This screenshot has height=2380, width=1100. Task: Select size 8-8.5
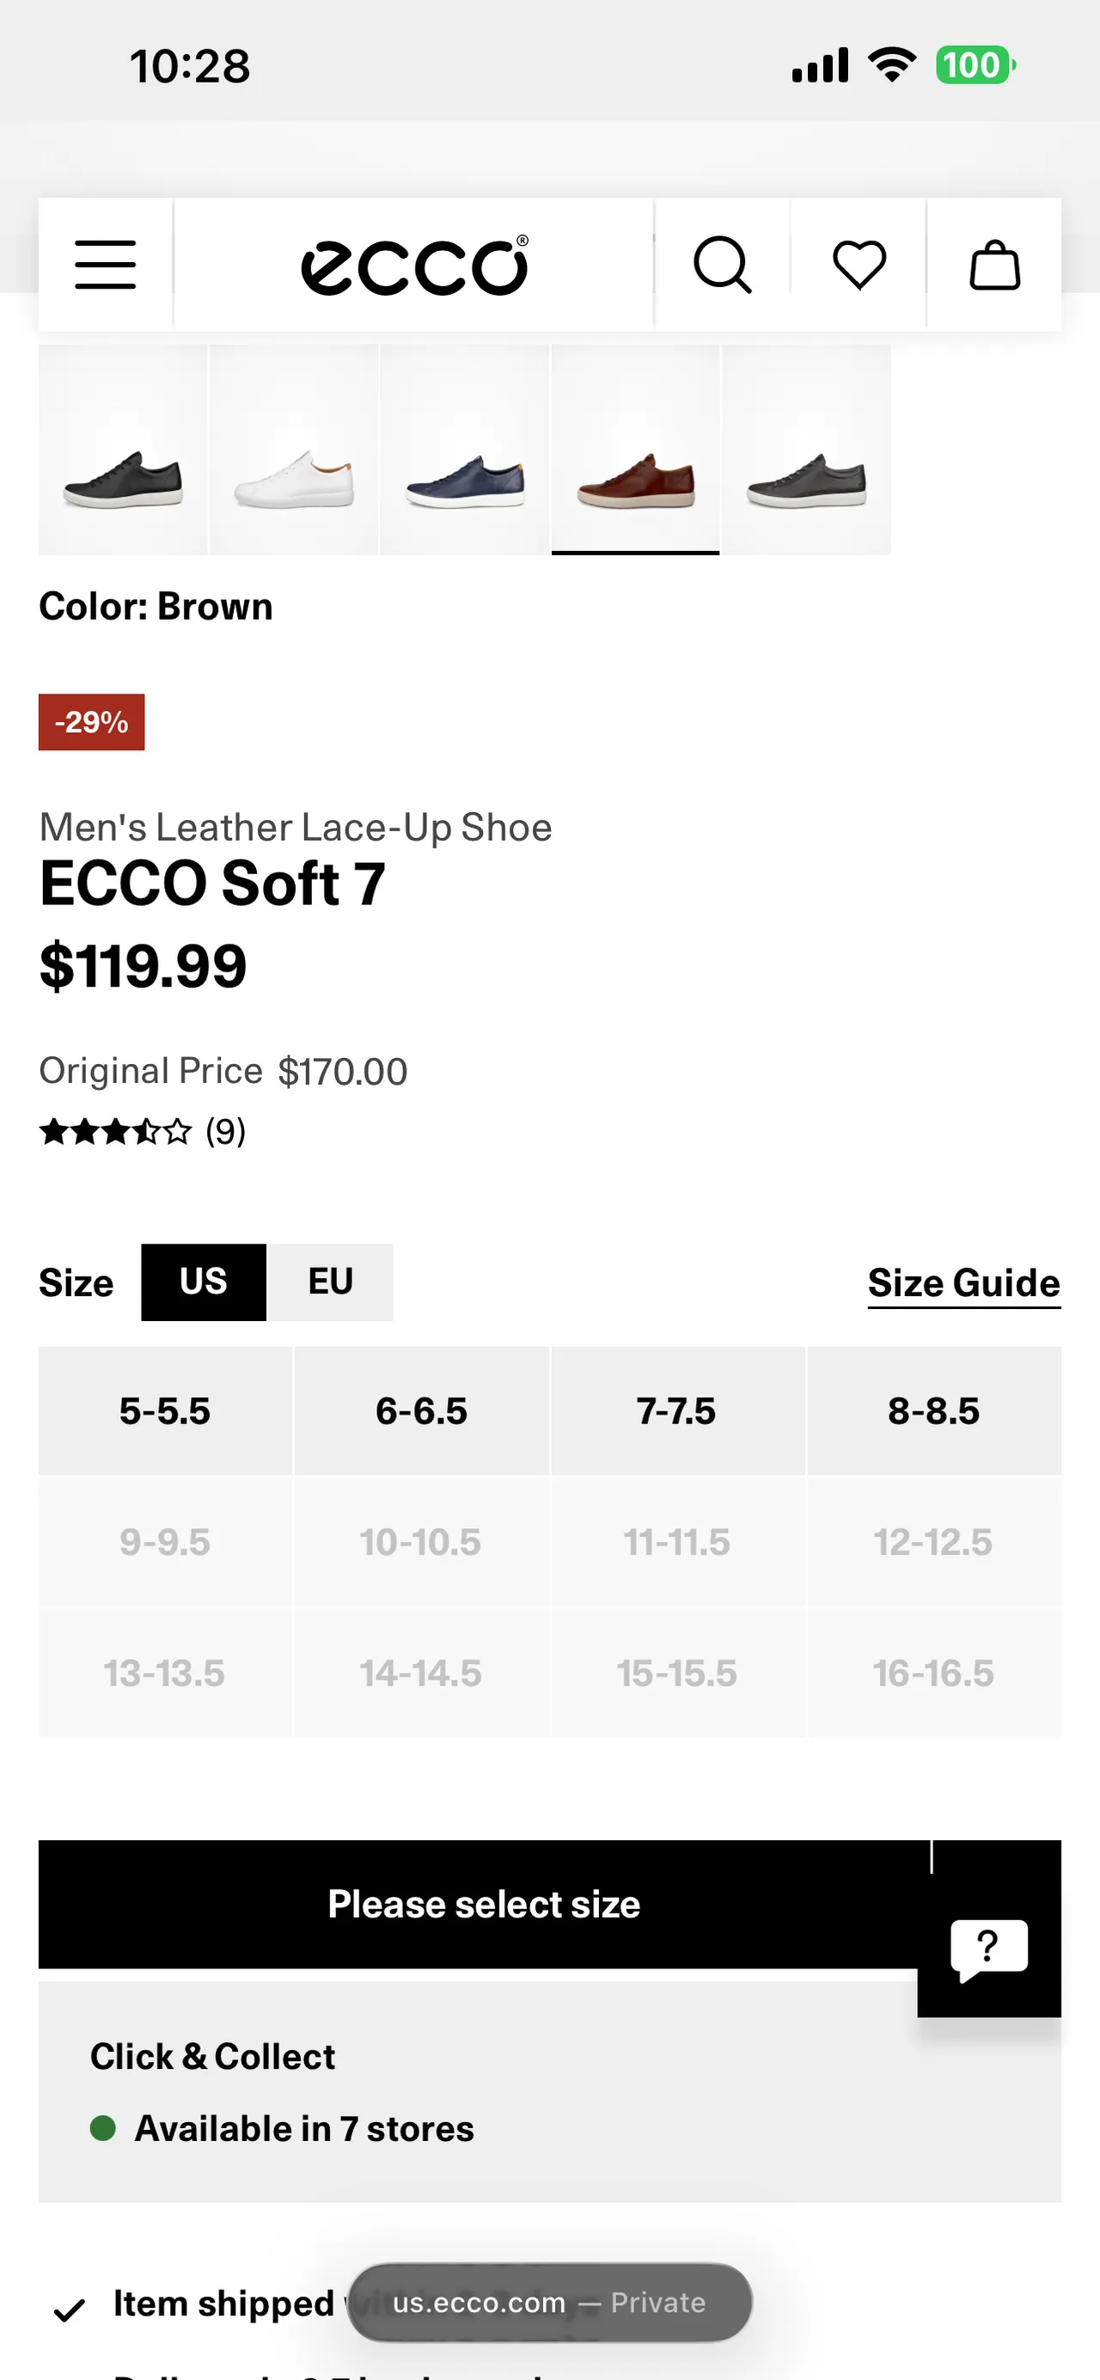point(935,1410)
